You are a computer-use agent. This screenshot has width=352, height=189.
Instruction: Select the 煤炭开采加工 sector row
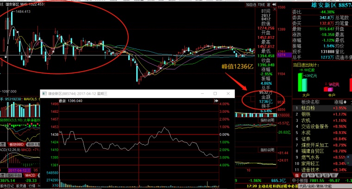pos(322,145)
